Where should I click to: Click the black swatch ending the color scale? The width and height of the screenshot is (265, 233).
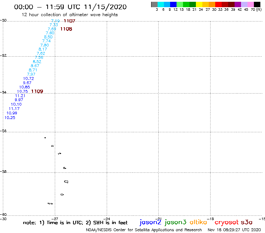click(257, 4)
